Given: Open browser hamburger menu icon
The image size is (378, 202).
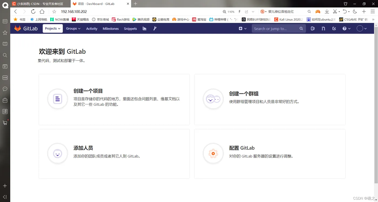Looking at the screenshot, I should (373, 12).
